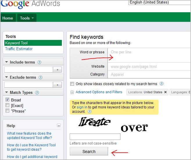Viewport: 191px width, 160px height.
Task: Check only show closely related ideas option
Action: 72,84
